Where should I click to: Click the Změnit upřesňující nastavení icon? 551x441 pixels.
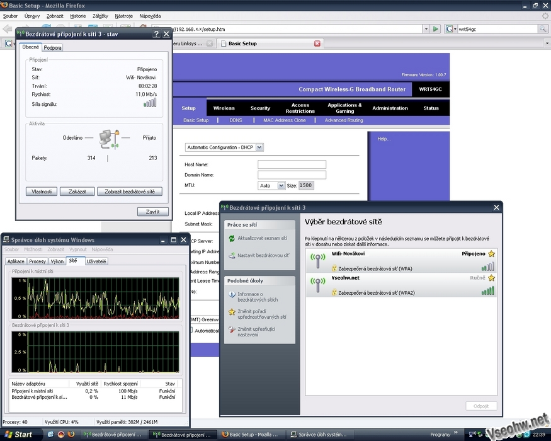232,329
